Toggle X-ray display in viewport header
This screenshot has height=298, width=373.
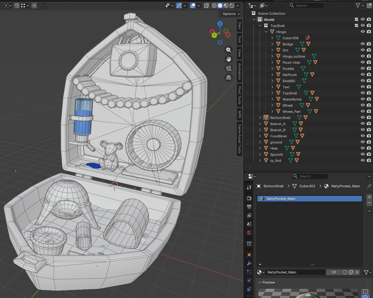206,6
